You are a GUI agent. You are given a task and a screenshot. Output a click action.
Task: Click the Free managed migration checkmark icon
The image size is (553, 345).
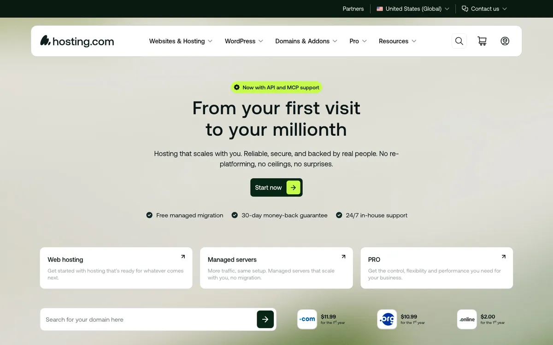click(149, 215)
